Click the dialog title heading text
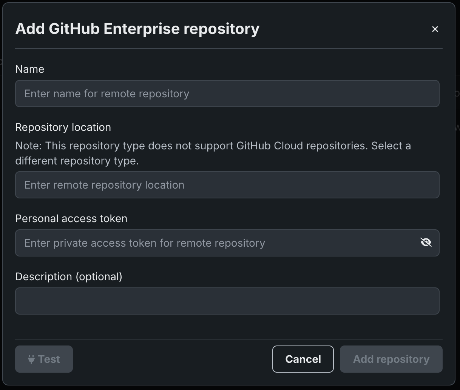 (x=137, y=29)
